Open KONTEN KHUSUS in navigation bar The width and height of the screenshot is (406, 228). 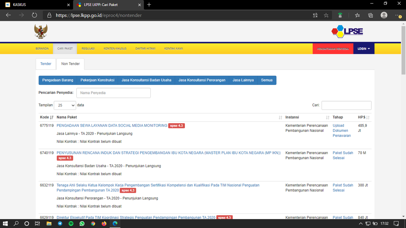[x=115, y=49]
